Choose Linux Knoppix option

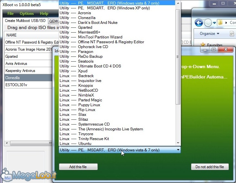tap(117, 85)
